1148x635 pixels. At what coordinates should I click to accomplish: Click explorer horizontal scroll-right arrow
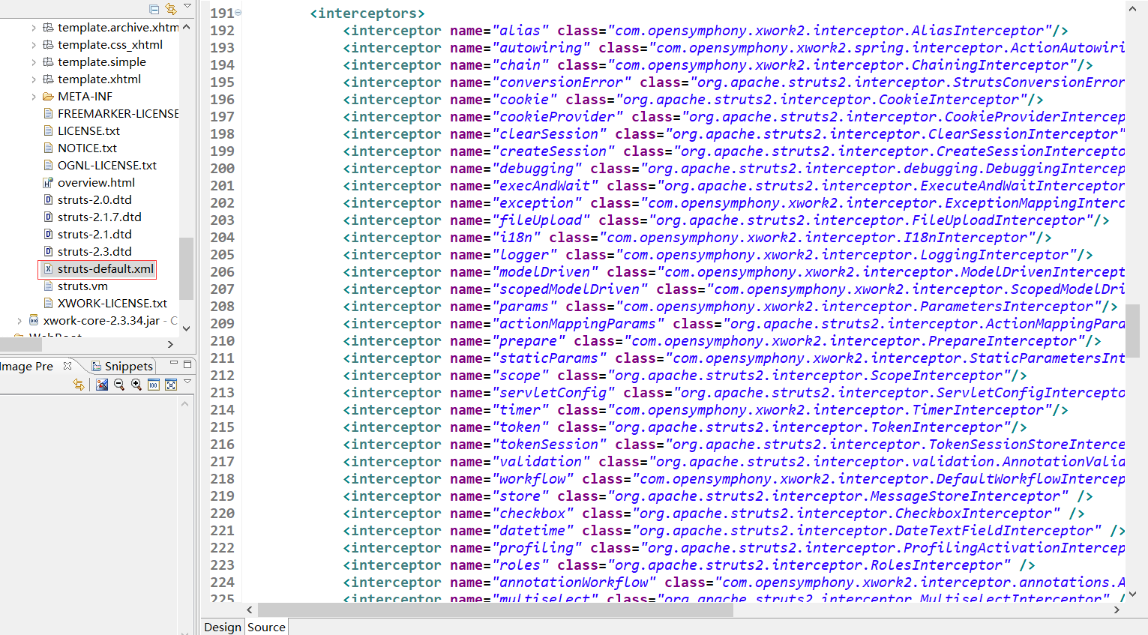click(170, 344)
